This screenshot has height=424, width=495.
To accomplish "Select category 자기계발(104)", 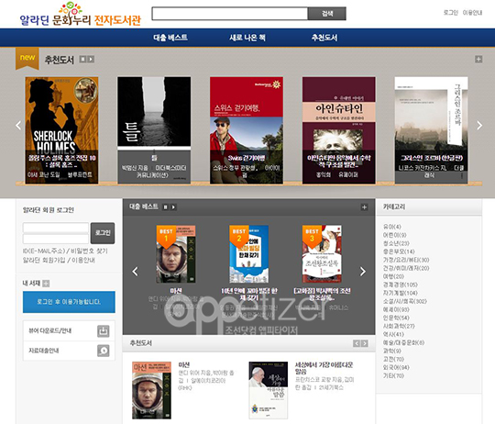I will (401, 293).
